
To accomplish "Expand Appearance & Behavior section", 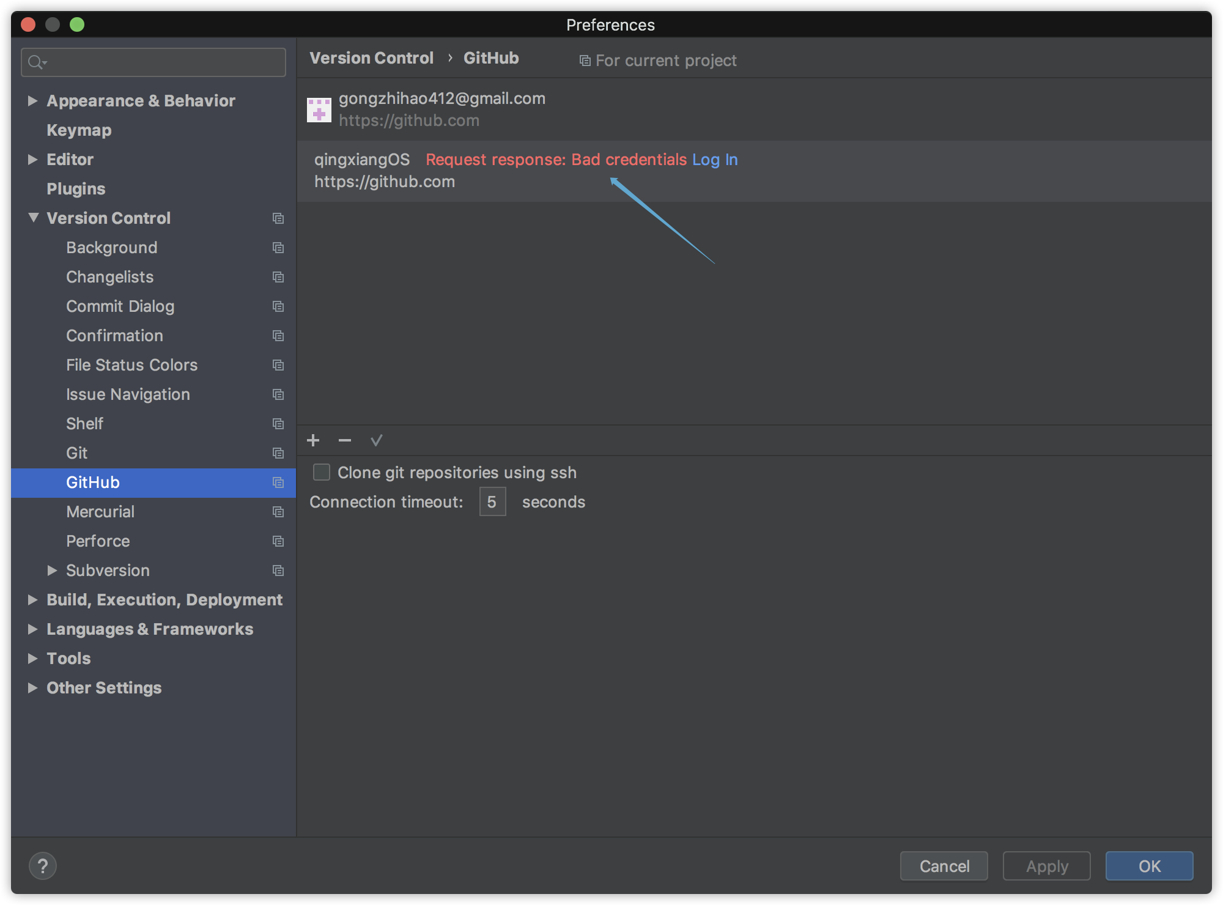I will 33,101.
